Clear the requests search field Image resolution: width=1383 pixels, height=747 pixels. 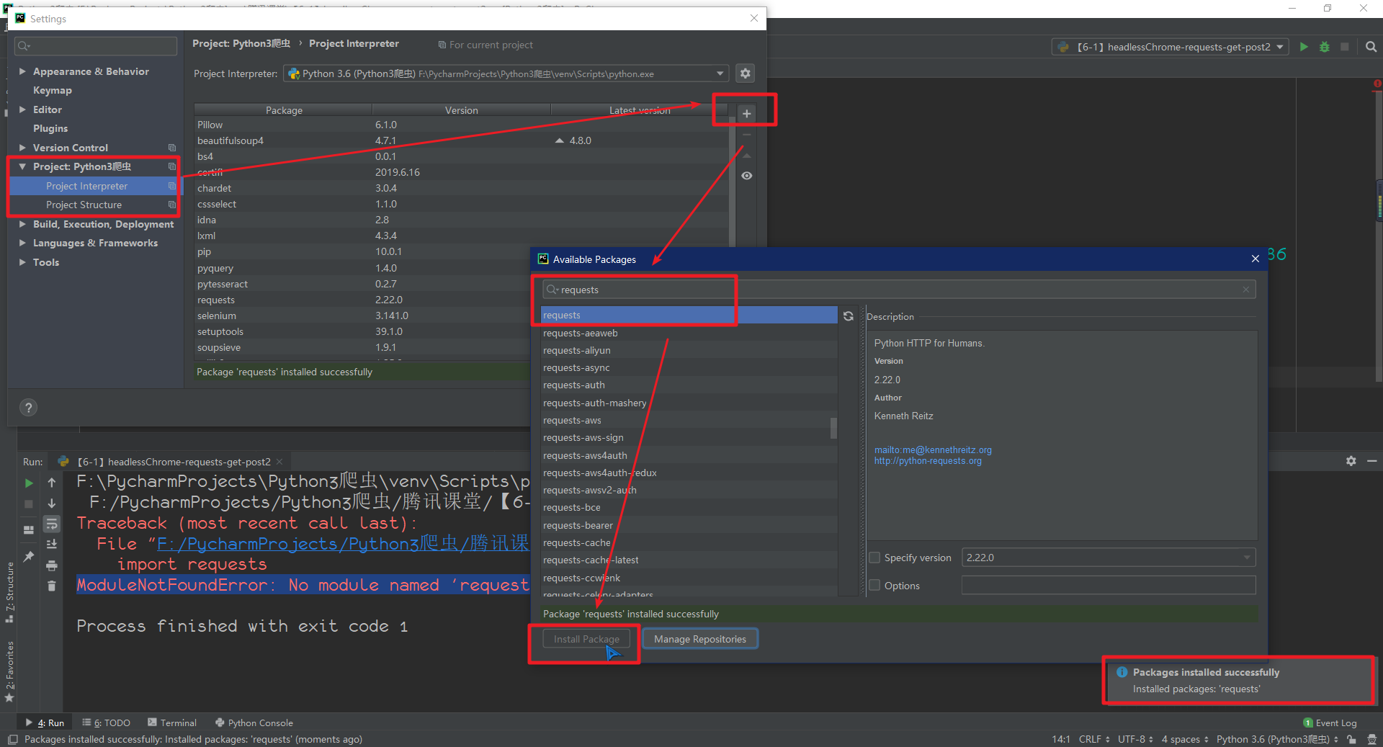pos(1245,290)
